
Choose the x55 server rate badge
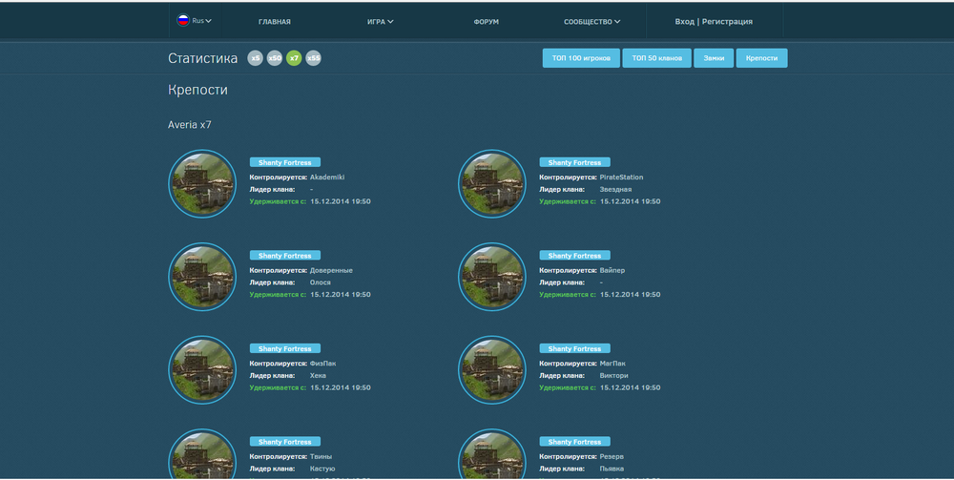(x=314, y=58)
